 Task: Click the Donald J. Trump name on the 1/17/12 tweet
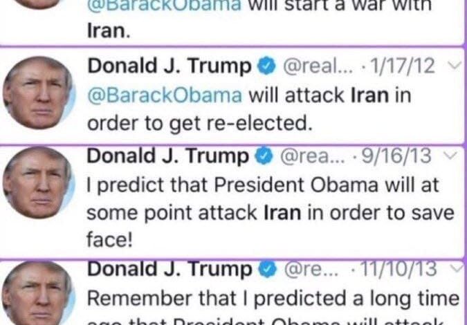click(170, 66)
